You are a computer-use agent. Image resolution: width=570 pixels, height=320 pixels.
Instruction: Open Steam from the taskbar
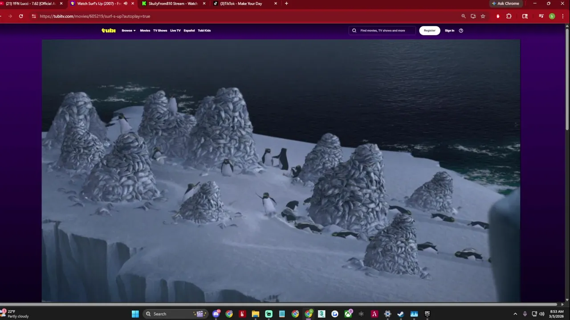401,314
